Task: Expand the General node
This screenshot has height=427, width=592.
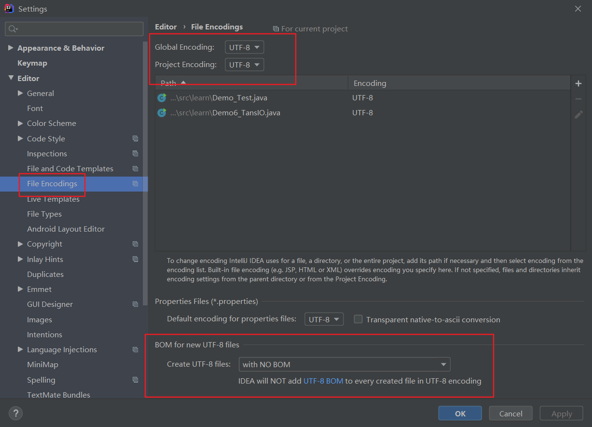Action: coord(20,93)
